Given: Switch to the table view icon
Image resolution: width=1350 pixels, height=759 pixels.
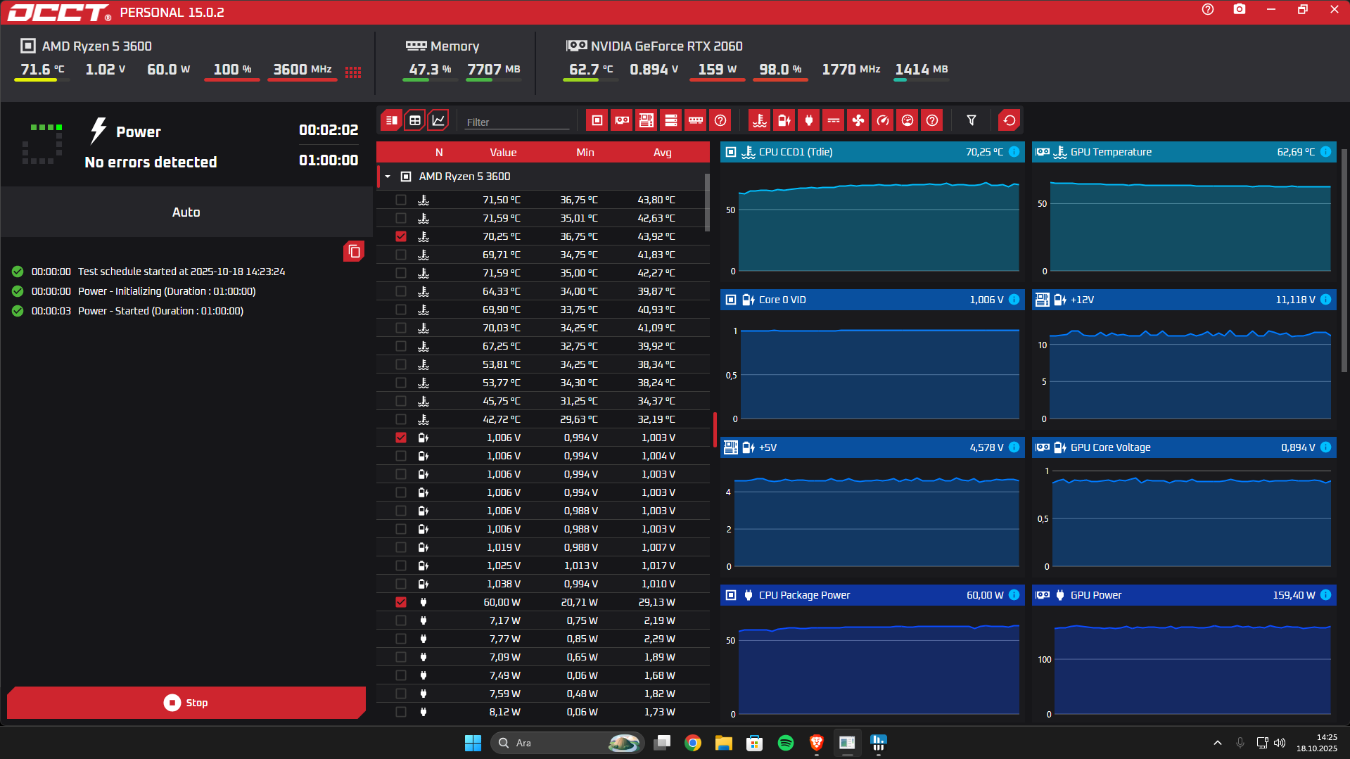Looking at the screenshot, I should (x=415, y=120).
